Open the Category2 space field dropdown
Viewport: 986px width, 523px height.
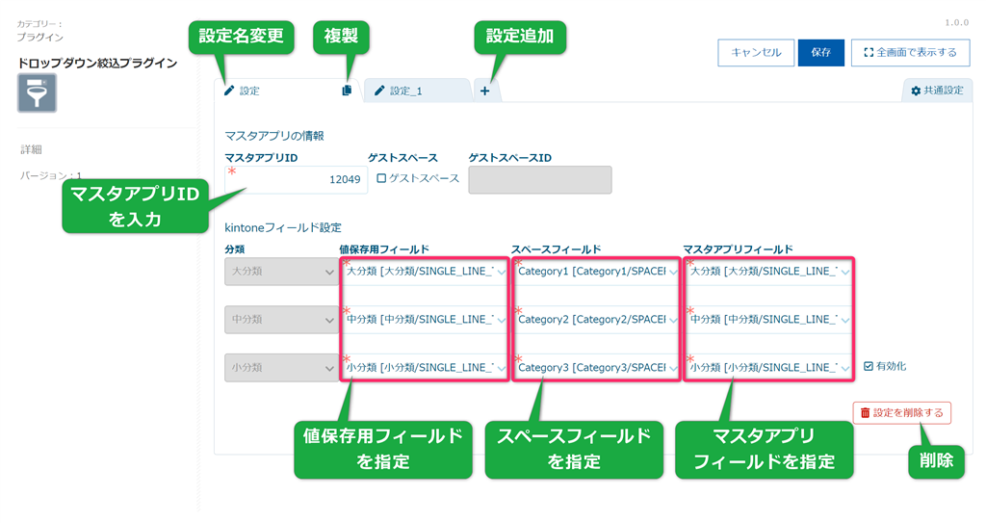point(597,320)
